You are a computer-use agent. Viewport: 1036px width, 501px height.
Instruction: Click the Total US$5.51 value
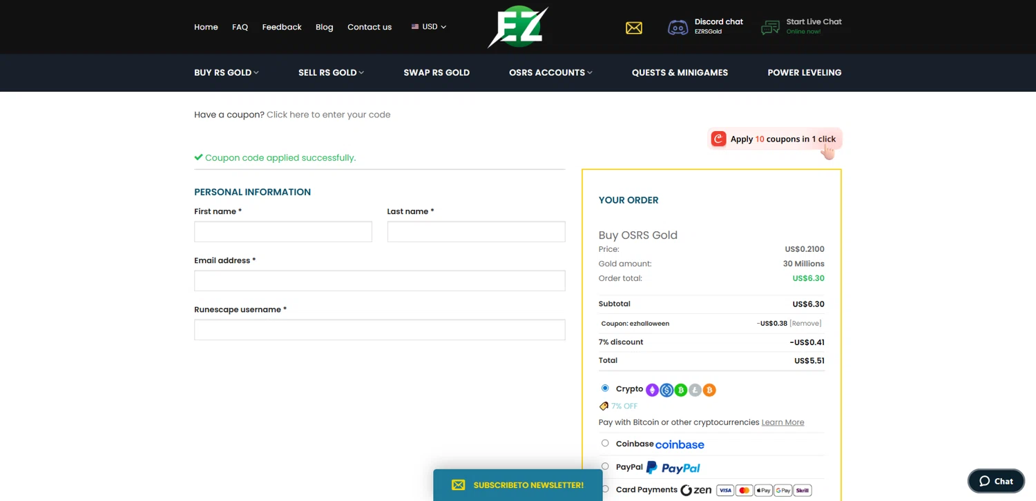[809, 361]
